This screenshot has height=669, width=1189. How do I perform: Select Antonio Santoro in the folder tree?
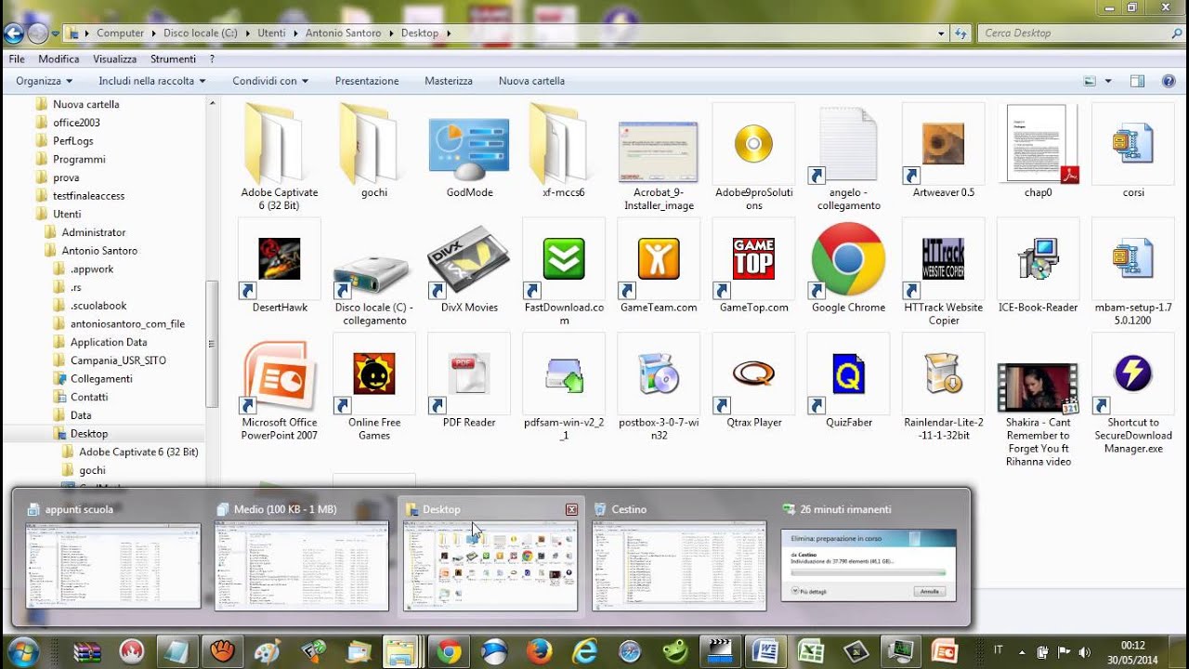click(x=99, y=251)
